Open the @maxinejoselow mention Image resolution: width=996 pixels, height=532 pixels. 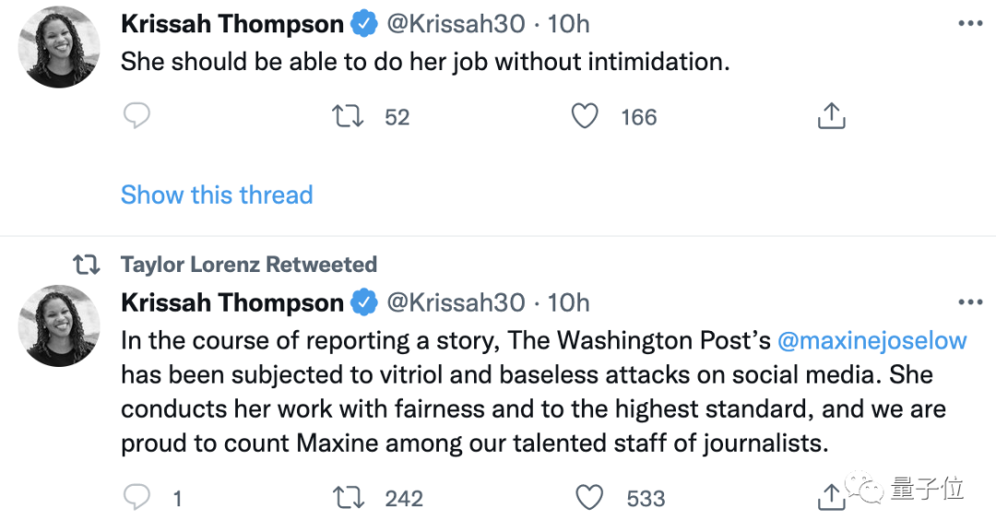point(872,340)
